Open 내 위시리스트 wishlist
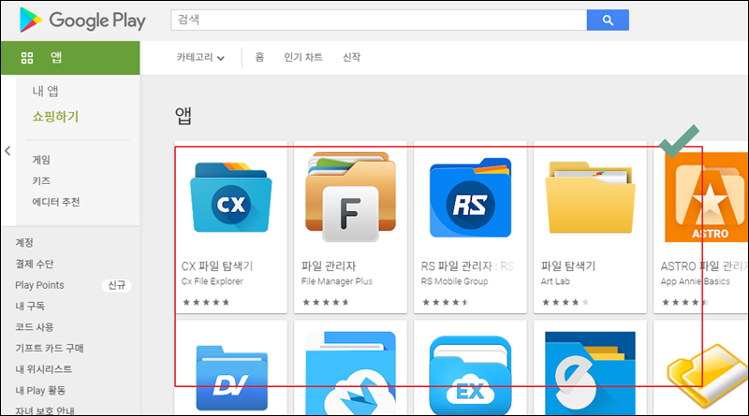Viewport: 749px width, 416px height. point(43,368)
